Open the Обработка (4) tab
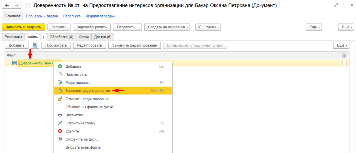The image size is (356, 153). point(61,37)
